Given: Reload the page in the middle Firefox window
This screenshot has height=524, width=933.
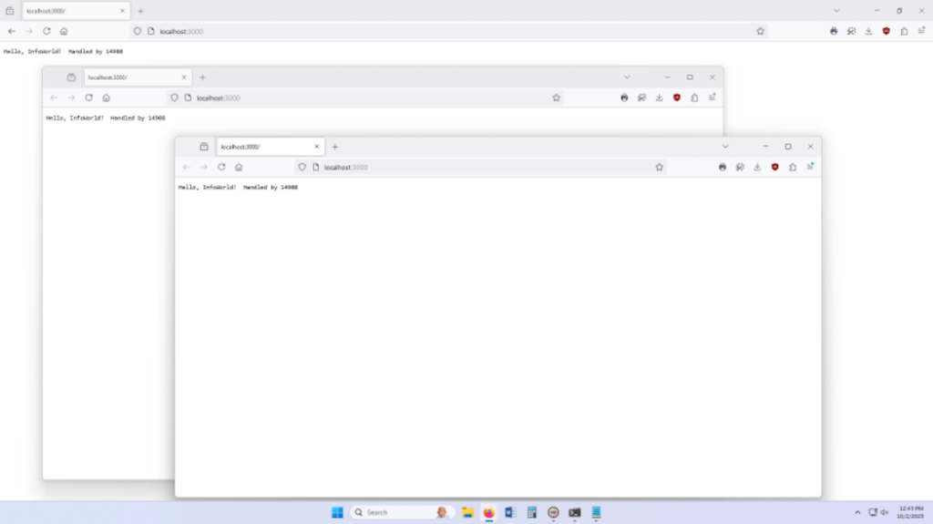Looking at the screenshot, I should (x=88, y=98).
